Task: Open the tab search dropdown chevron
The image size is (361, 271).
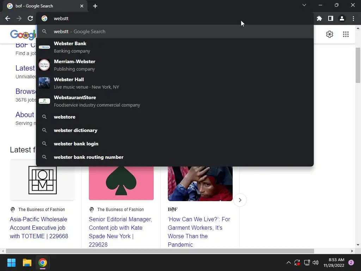Action: pos(304,5)
